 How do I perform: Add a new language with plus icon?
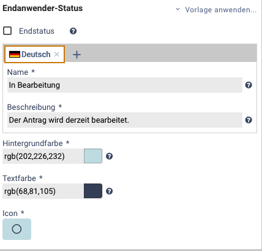click(x=77, y=55)
